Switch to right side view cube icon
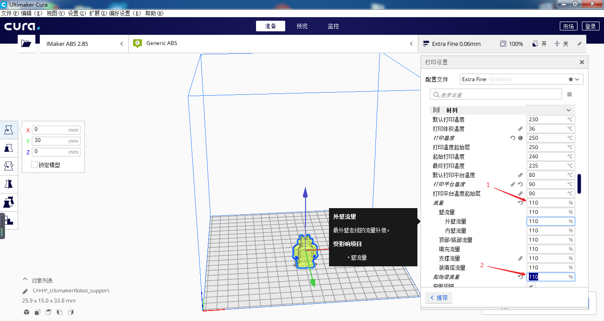Screen dimensions: 604x321 click(x=71, y=312)
